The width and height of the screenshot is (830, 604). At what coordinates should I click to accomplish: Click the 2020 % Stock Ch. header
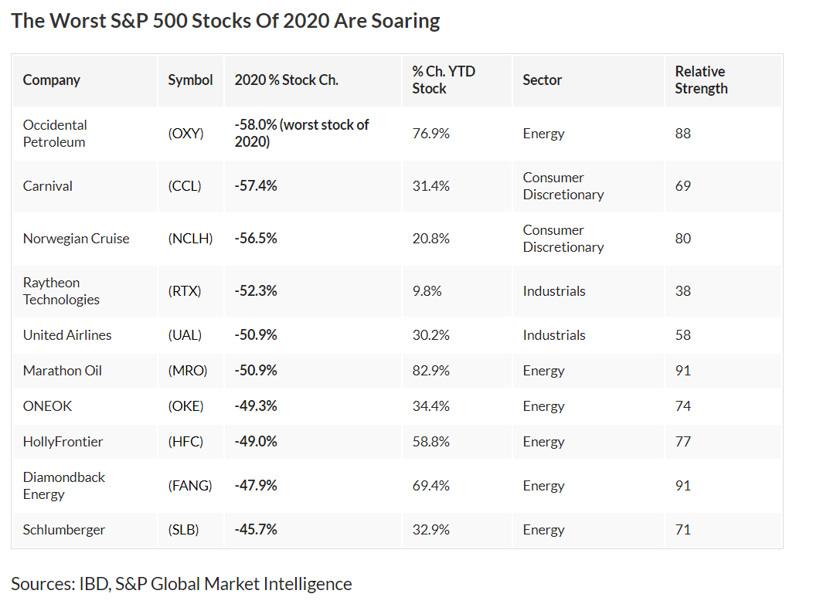pyautogui.click(x=286, y=80)
